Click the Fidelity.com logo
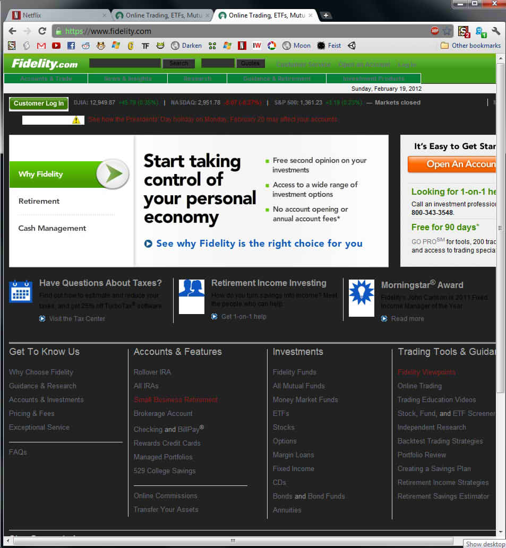This screenshot has width=506, height=548. [x=45, y=64]
